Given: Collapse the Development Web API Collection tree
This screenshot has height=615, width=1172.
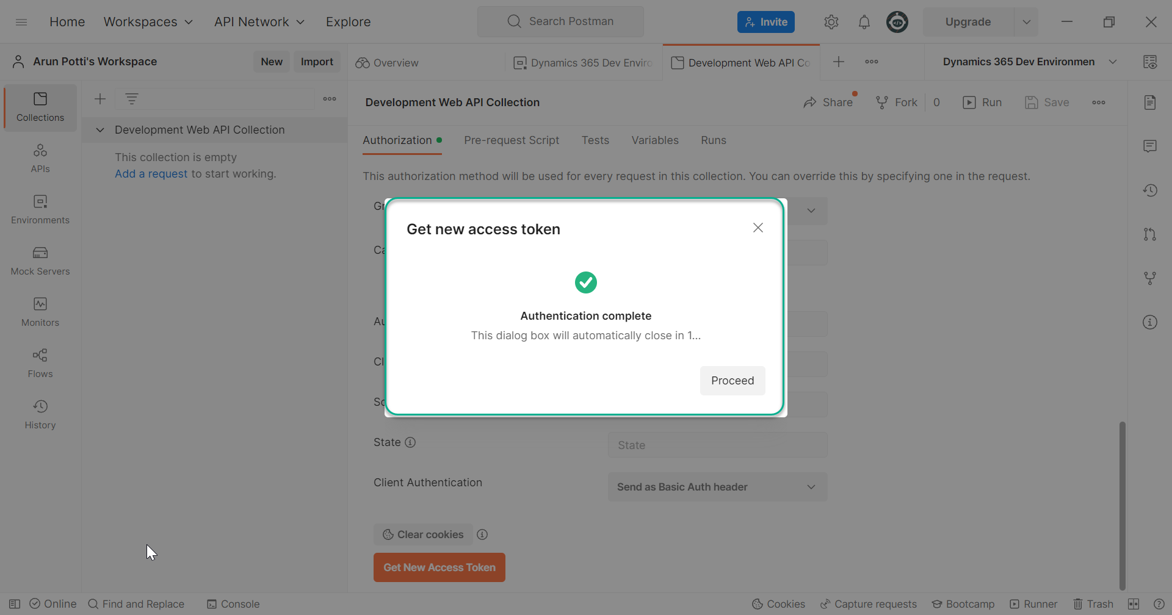Looking at the screenshot, I should (x=99, y=129).
